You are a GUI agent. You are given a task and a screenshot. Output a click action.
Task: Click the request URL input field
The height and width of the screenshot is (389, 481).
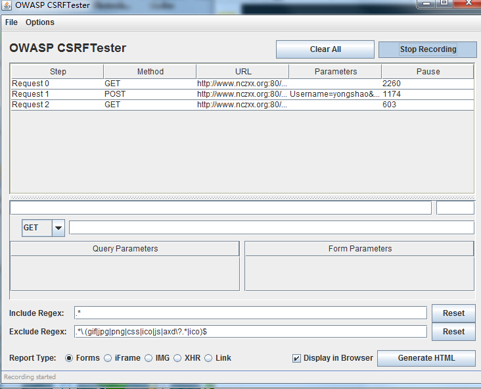coord(272,228)
